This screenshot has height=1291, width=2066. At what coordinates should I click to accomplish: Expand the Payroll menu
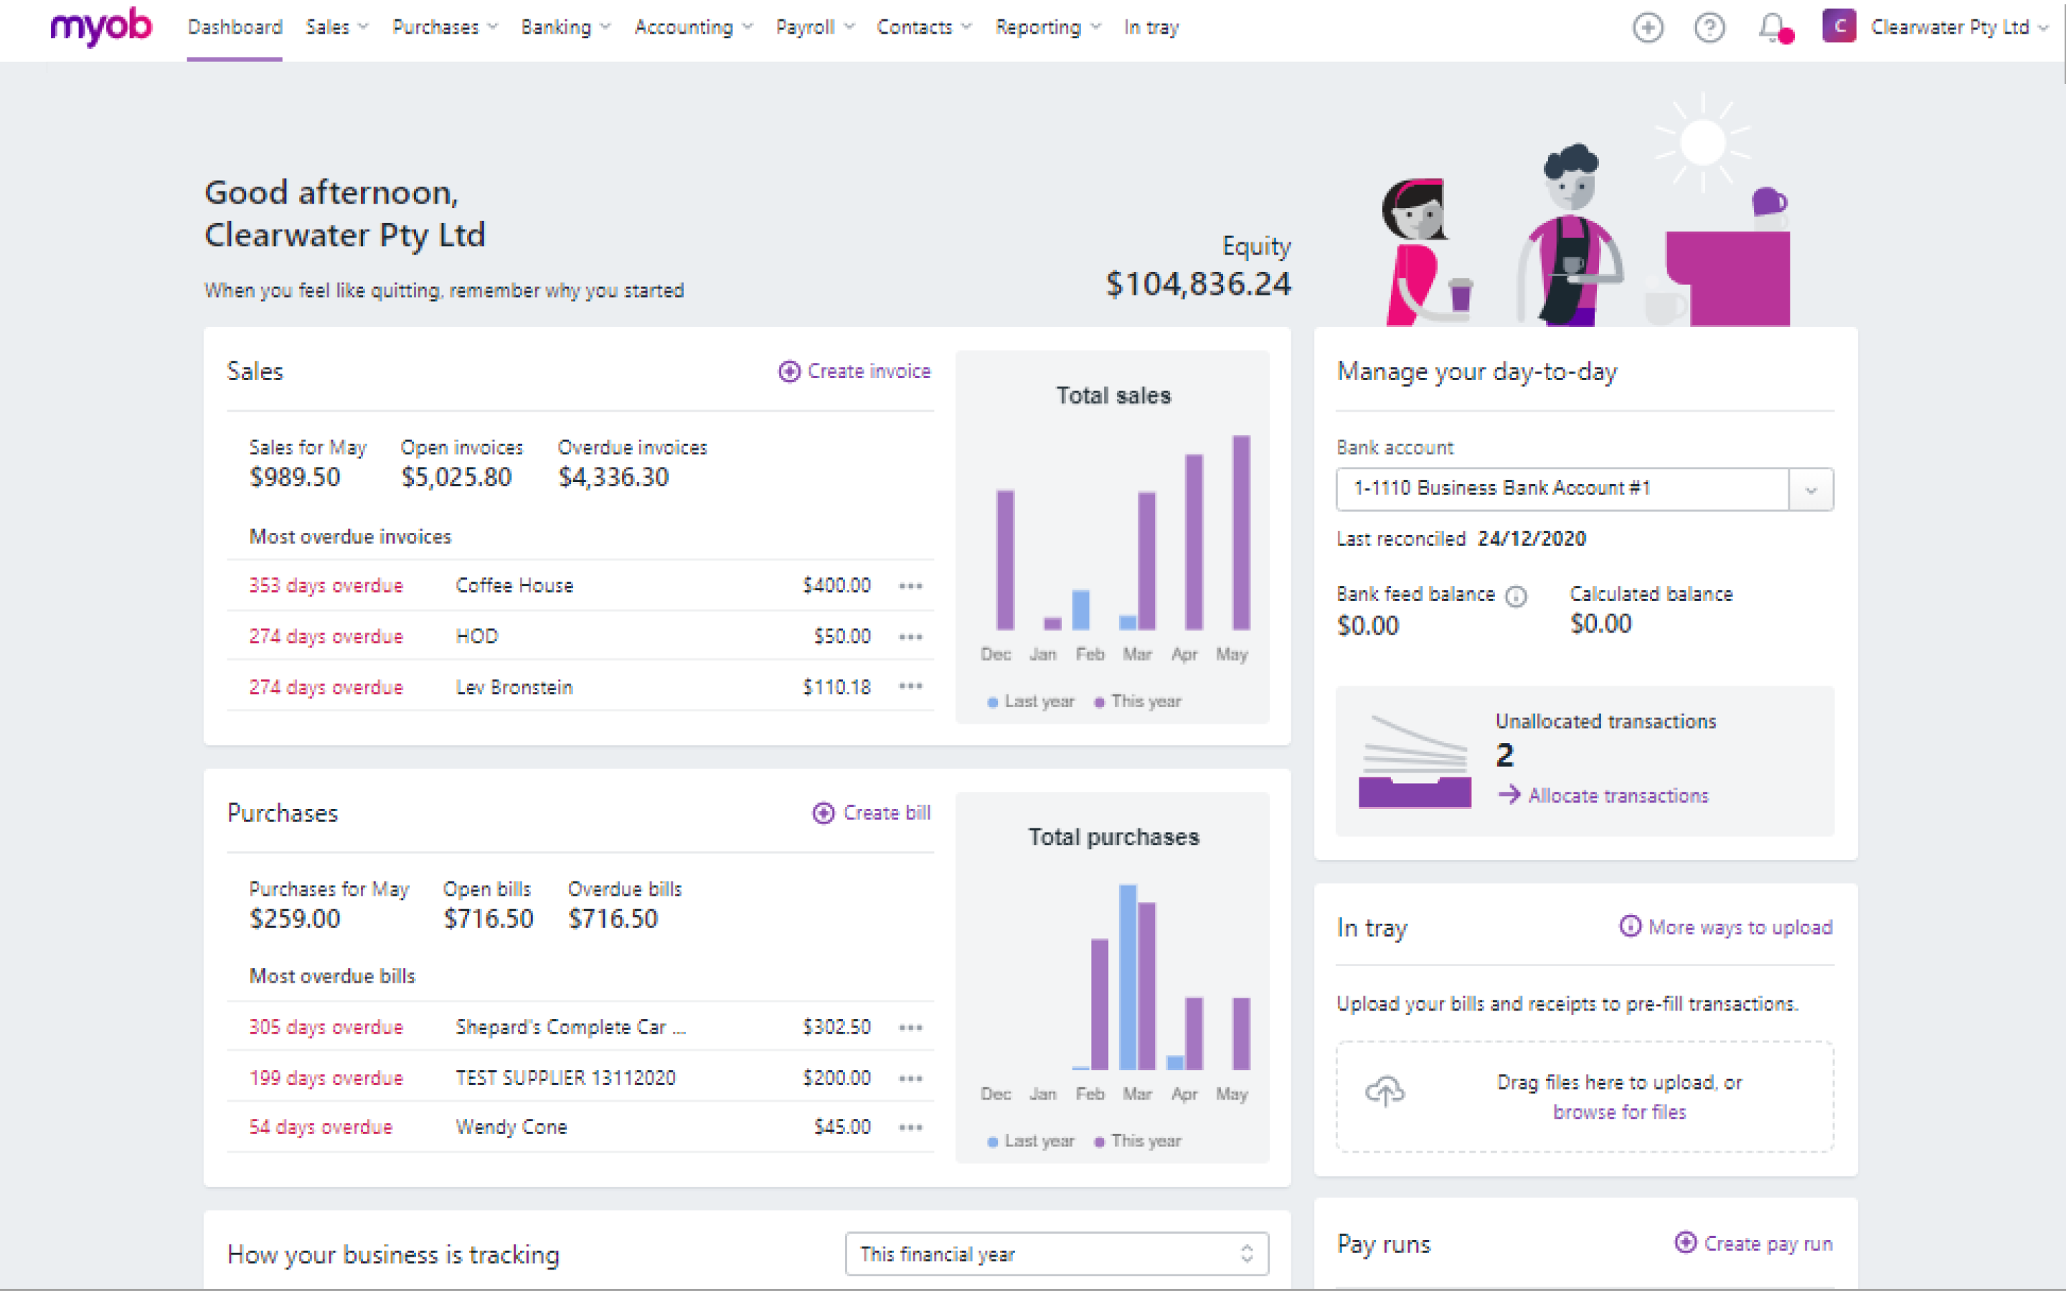(x=814, y=27)
